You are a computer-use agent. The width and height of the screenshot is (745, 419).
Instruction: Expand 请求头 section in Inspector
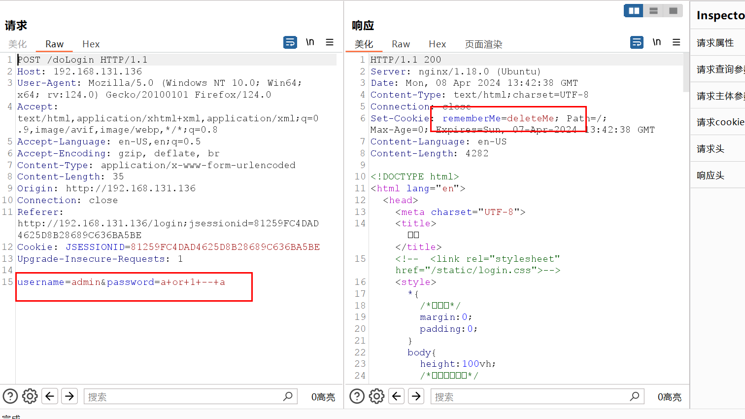coord(718,149)
